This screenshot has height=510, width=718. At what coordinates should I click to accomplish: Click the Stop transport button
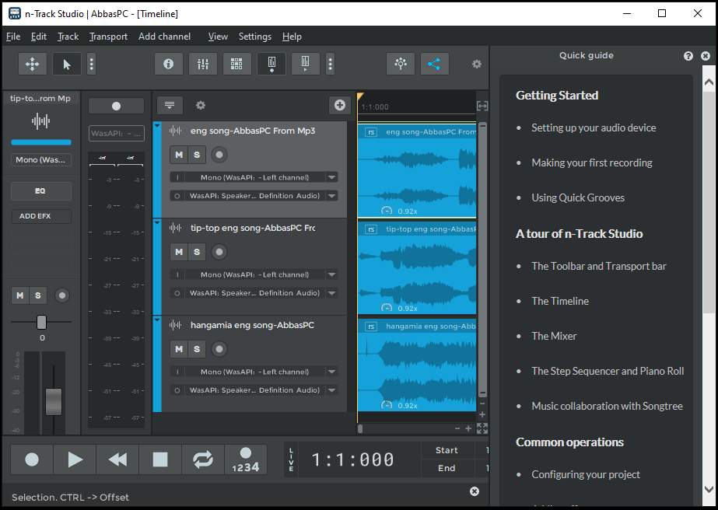click(159, 459)
